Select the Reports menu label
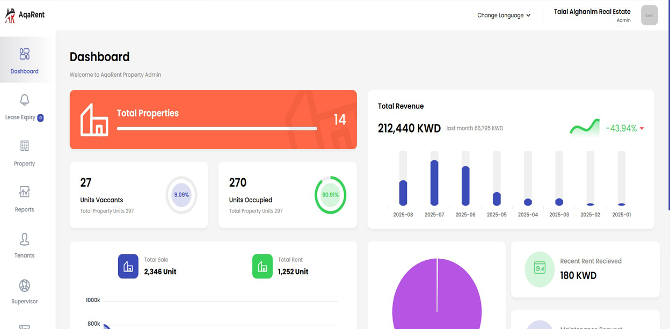This screenshot has width=670, height=329. [x=24, y=210]
